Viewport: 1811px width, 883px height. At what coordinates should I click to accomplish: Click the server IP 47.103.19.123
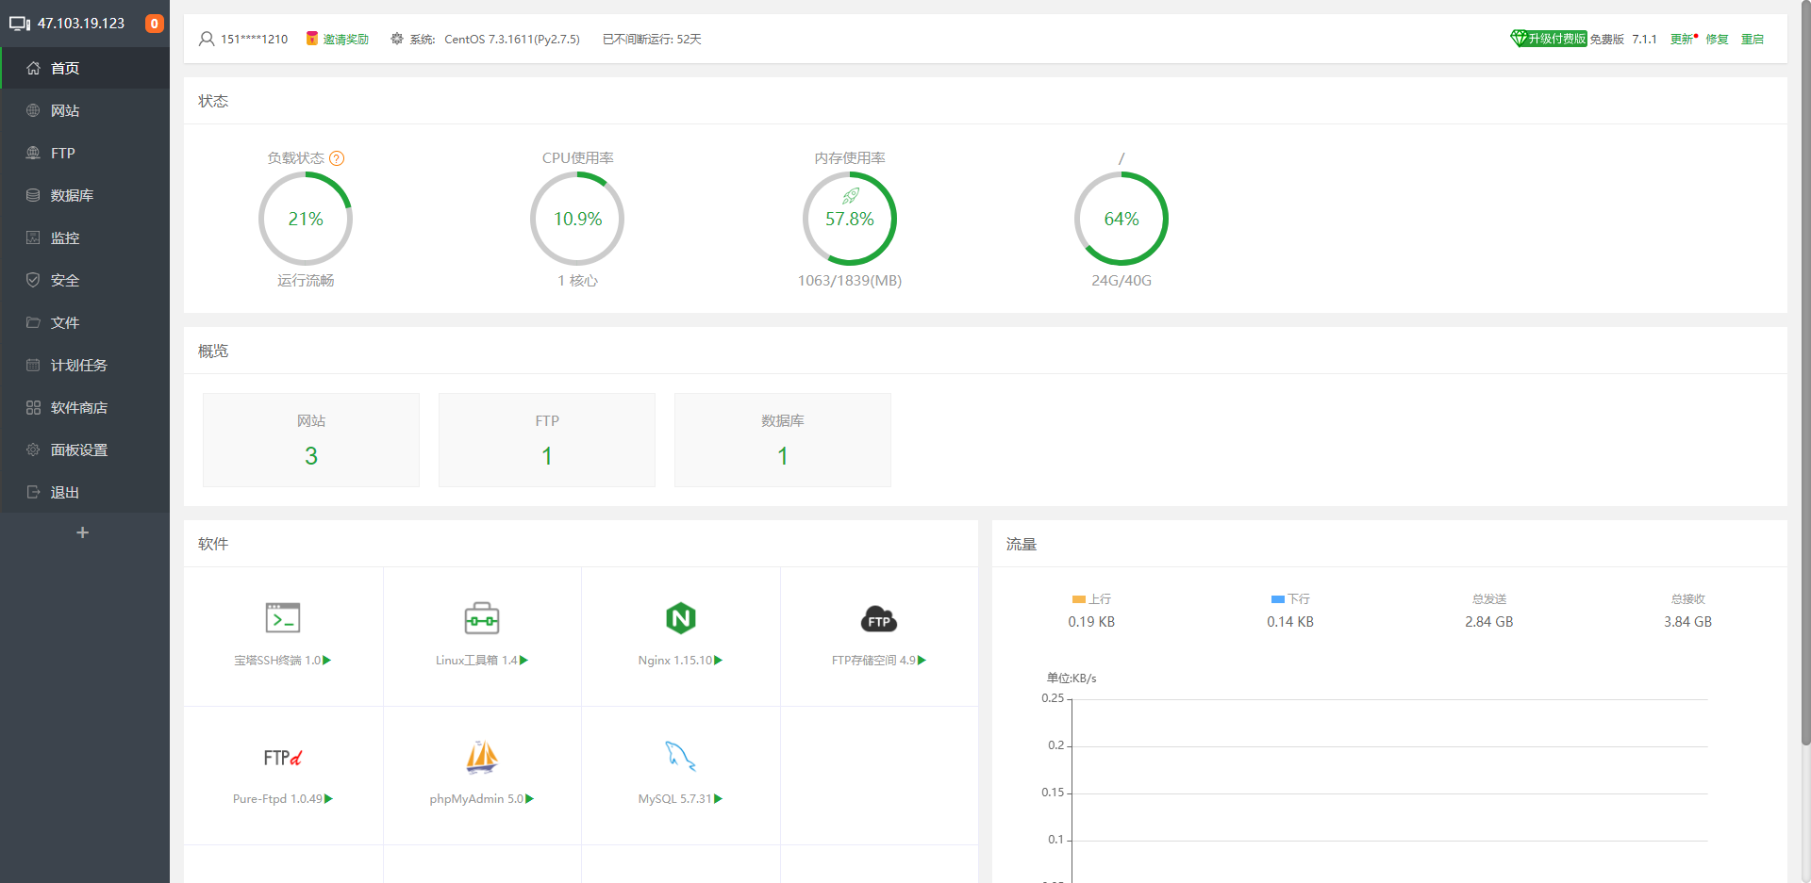click(81, 24)
